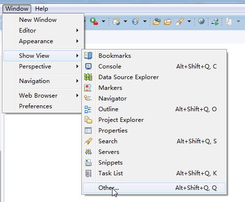245x202 pixels.
Task: Click the greyed-out annotation navigation icon
Action: [x=228, y=21]
